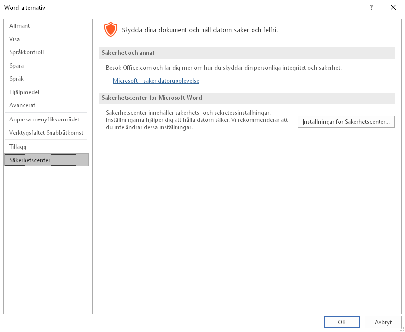Go to the Spara section

click(x=17, y=66)
